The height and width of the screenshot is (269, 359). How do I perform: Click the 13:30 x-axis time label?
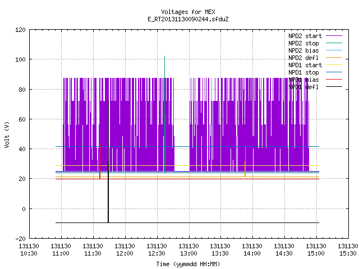coord(220,253)
